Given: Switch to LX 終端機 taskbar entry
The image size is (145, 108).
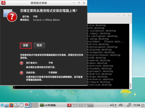Looking at the screenshot, I should point(48,105).
